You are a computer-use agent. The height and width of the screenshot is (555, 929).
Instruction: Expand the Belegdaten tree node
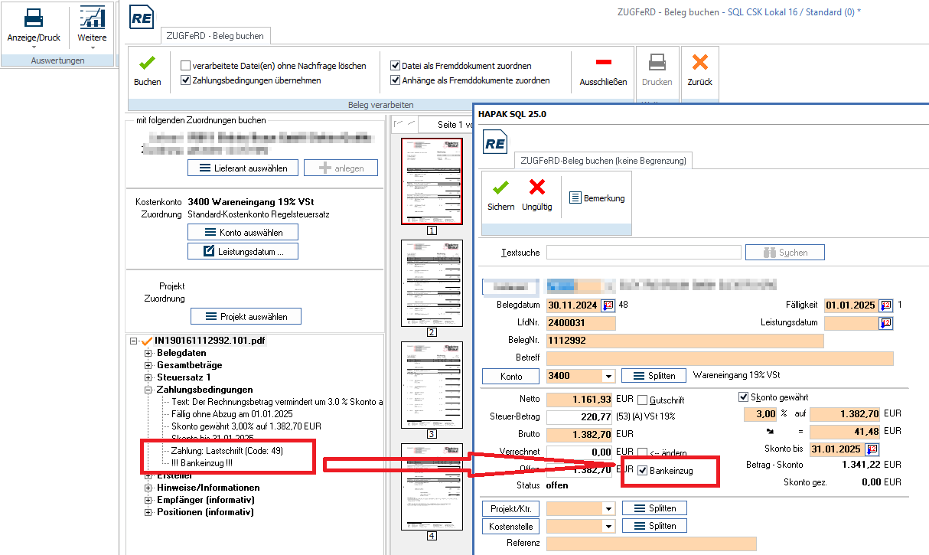(x=148, y=353)
